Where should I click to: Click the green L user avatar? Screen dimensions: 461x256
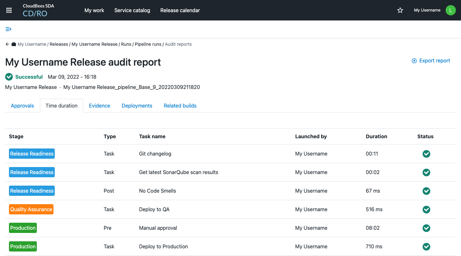pos(450,10)
